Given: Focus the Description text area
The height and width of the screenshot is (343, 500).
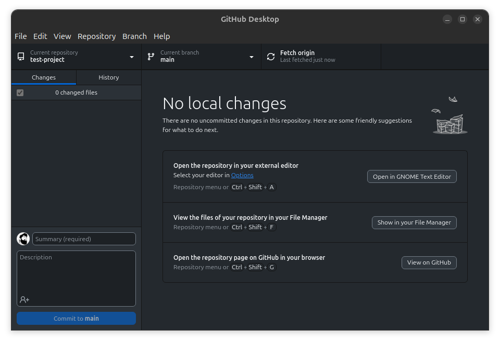Looking at the screenshot, I should pos(76,279).
